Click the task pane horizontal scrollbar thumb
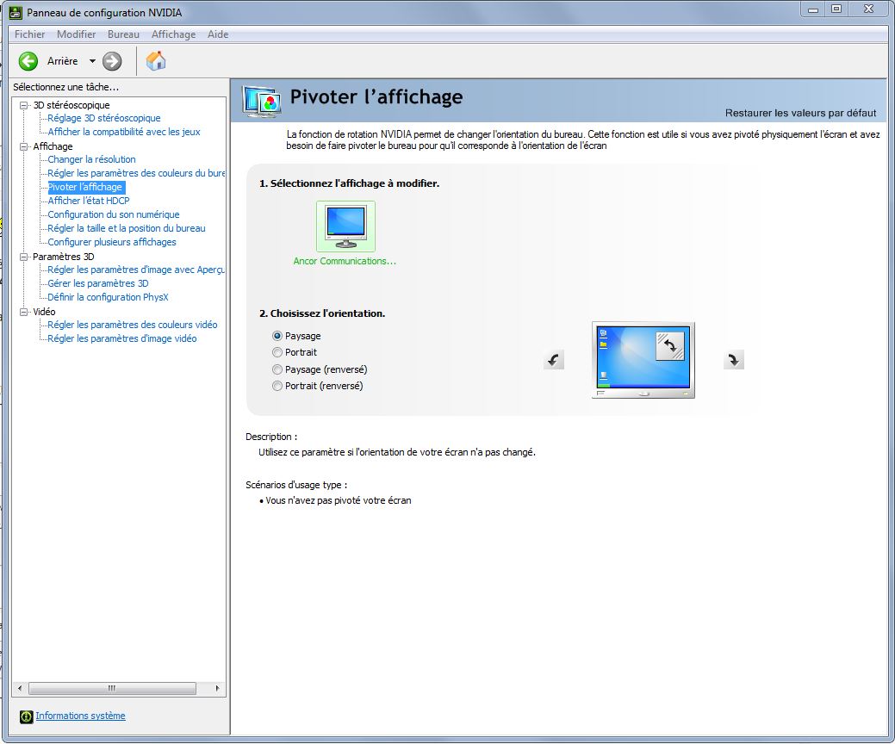The image size is (895, 744). [x=112, y=688]
